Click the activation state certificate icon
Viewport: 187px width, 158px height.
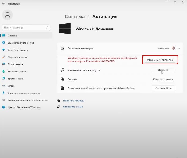[x=63, y=48]
